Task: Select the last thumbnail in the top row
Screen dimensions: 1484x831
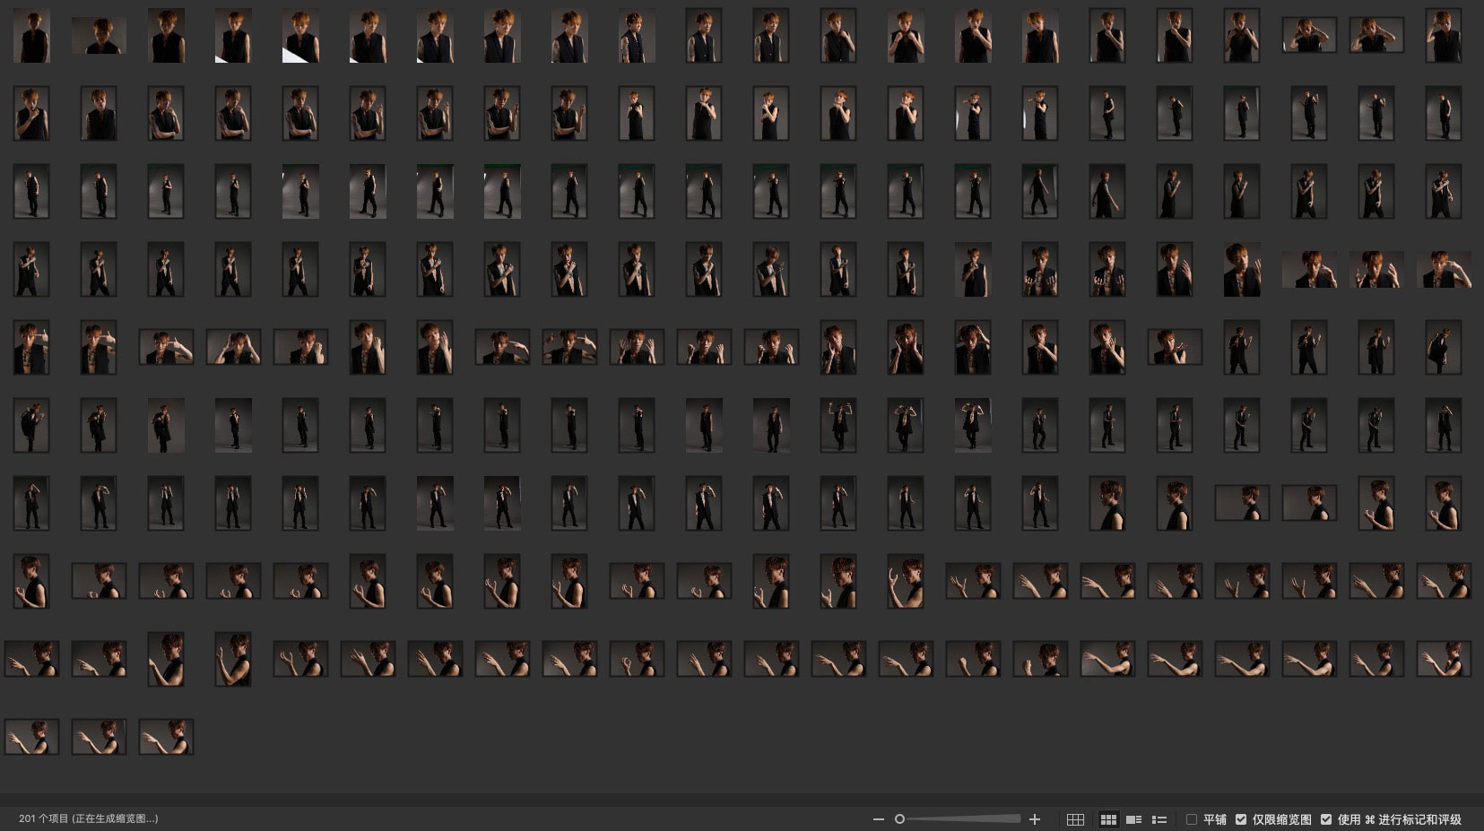Action: pyautogui.click(x=1444, y=36)
